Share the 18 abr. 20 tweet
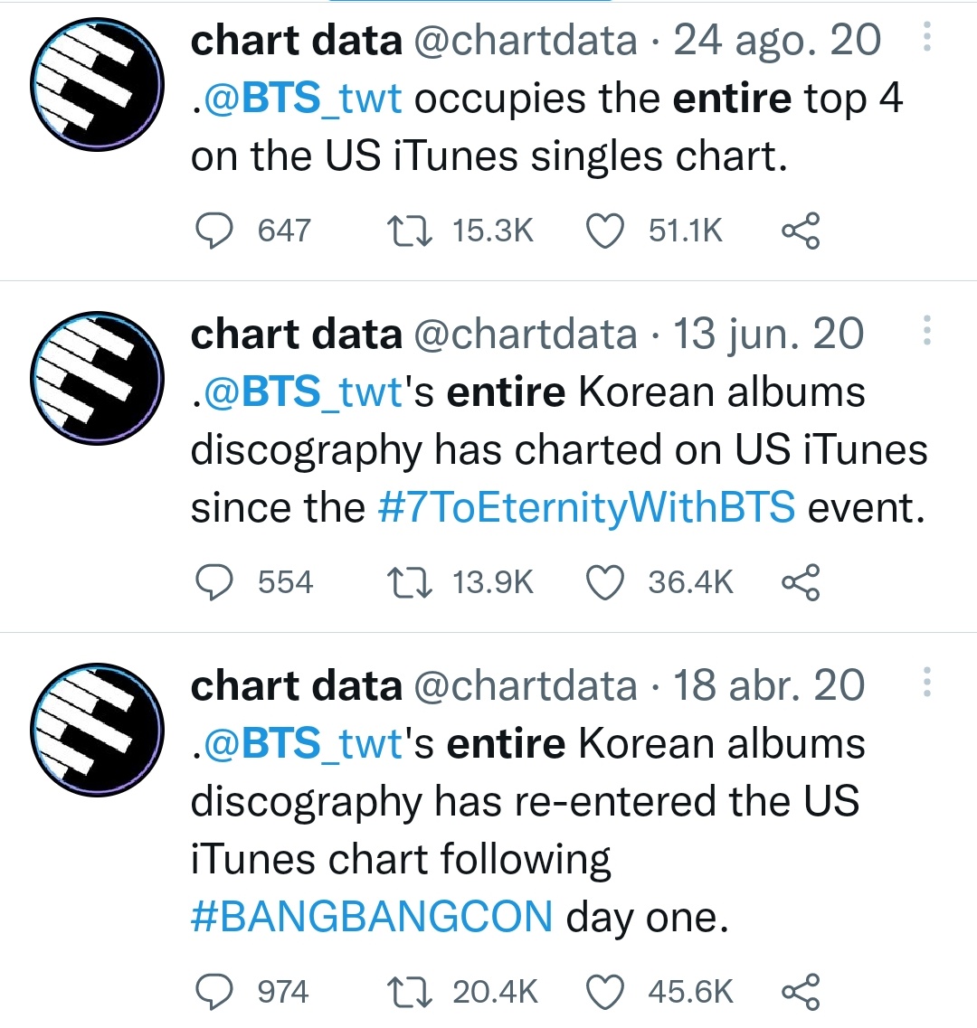Screen dimensions: 977x1028 click(801, 991)
